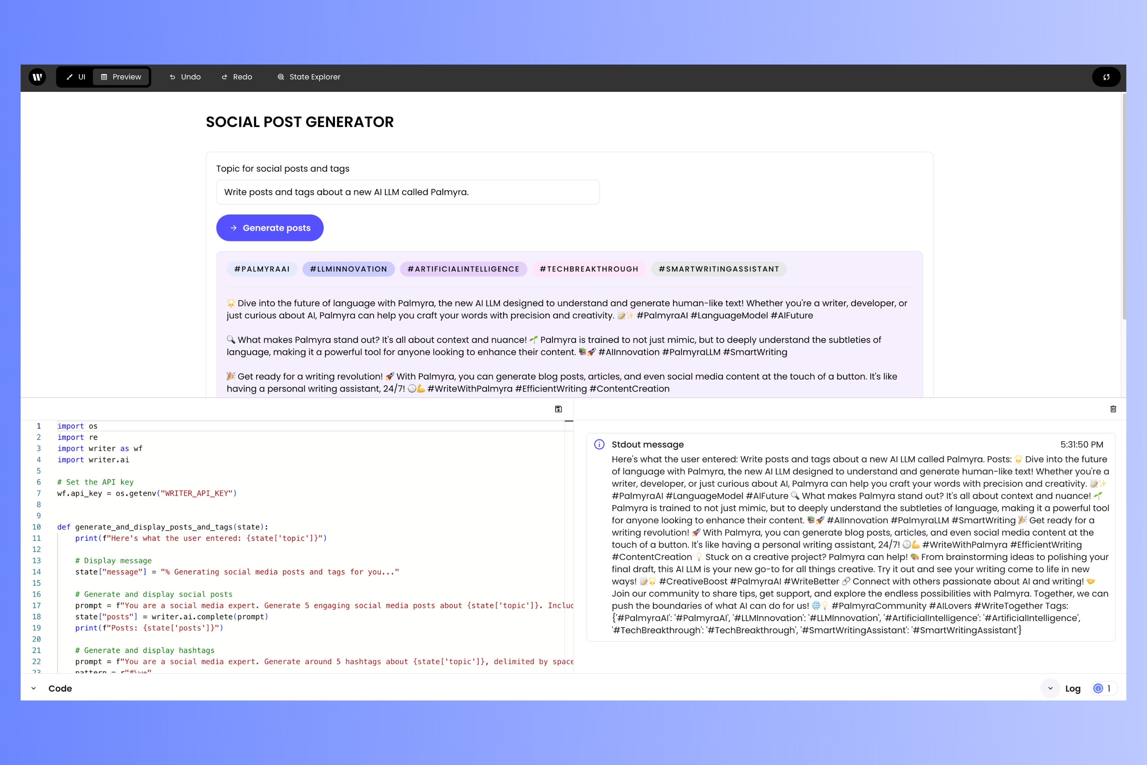Clear the log with the trash icon

[1113, 409]
